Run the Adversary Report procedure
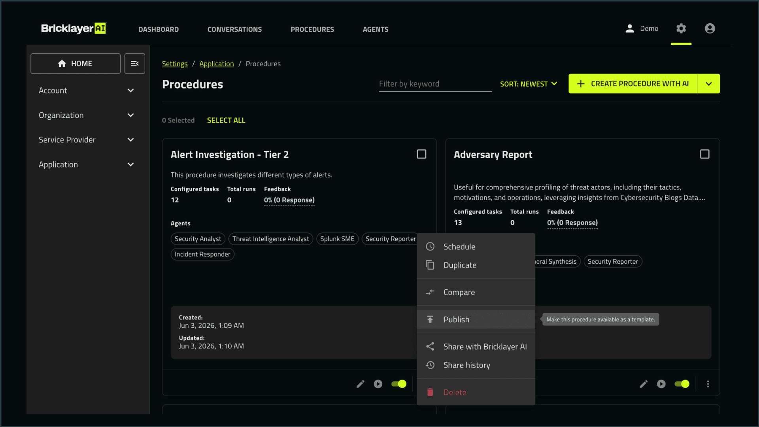759x427 pixels. (x=661, y=384)
